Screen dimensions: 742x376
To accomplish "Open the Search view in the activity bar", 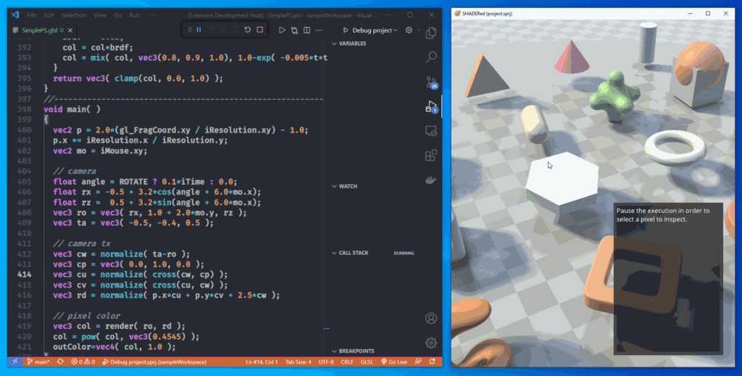I will (431, 57).
